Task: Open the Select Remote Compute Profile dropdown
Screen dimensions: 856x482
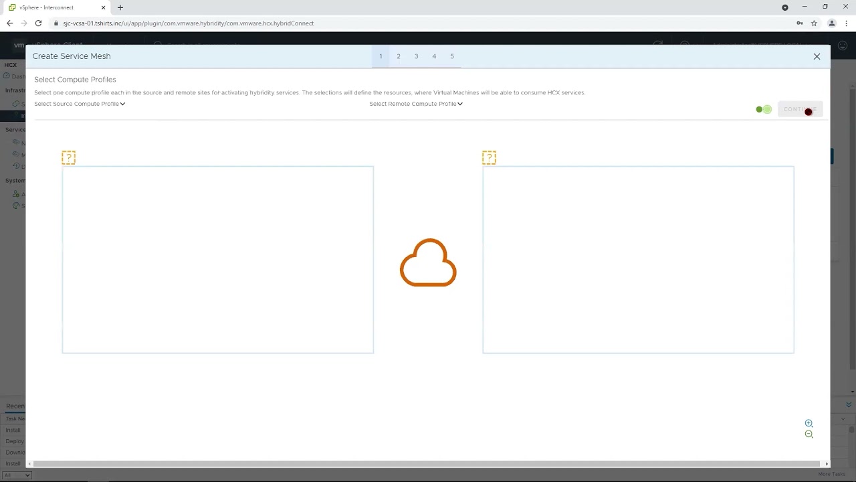Action: coord(415,104)
